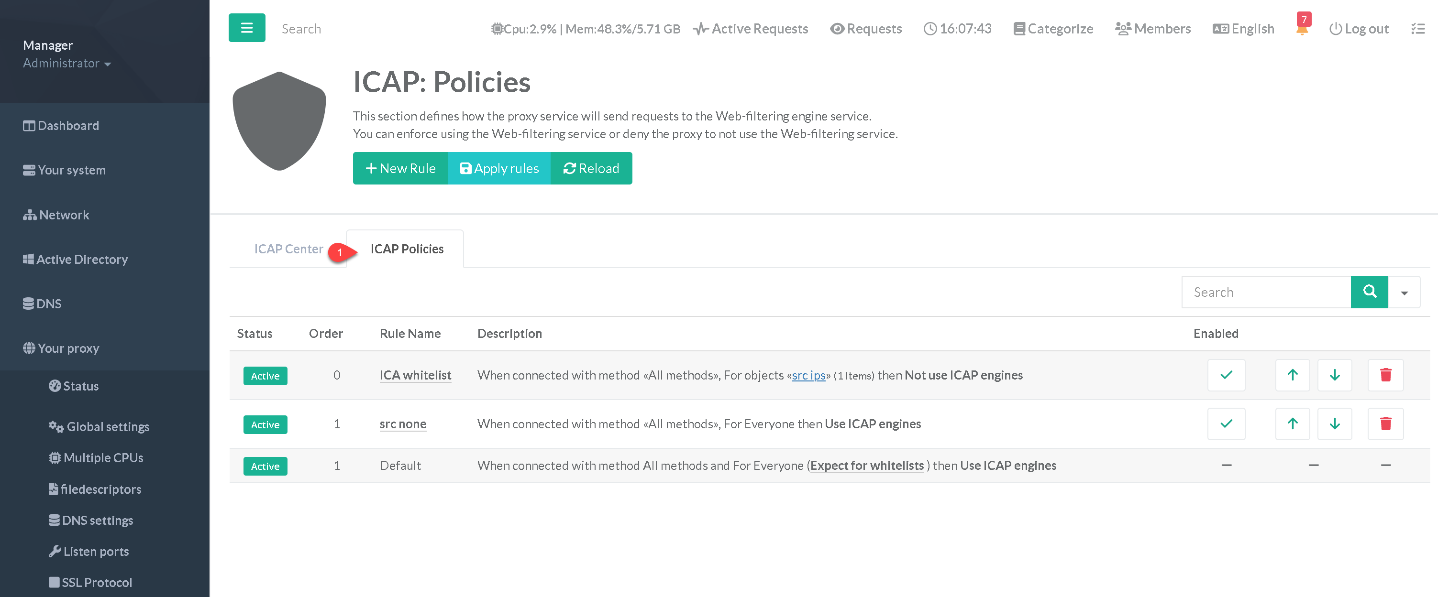Click the Apply rules button
1438x597 pixels.
point(499,169)
